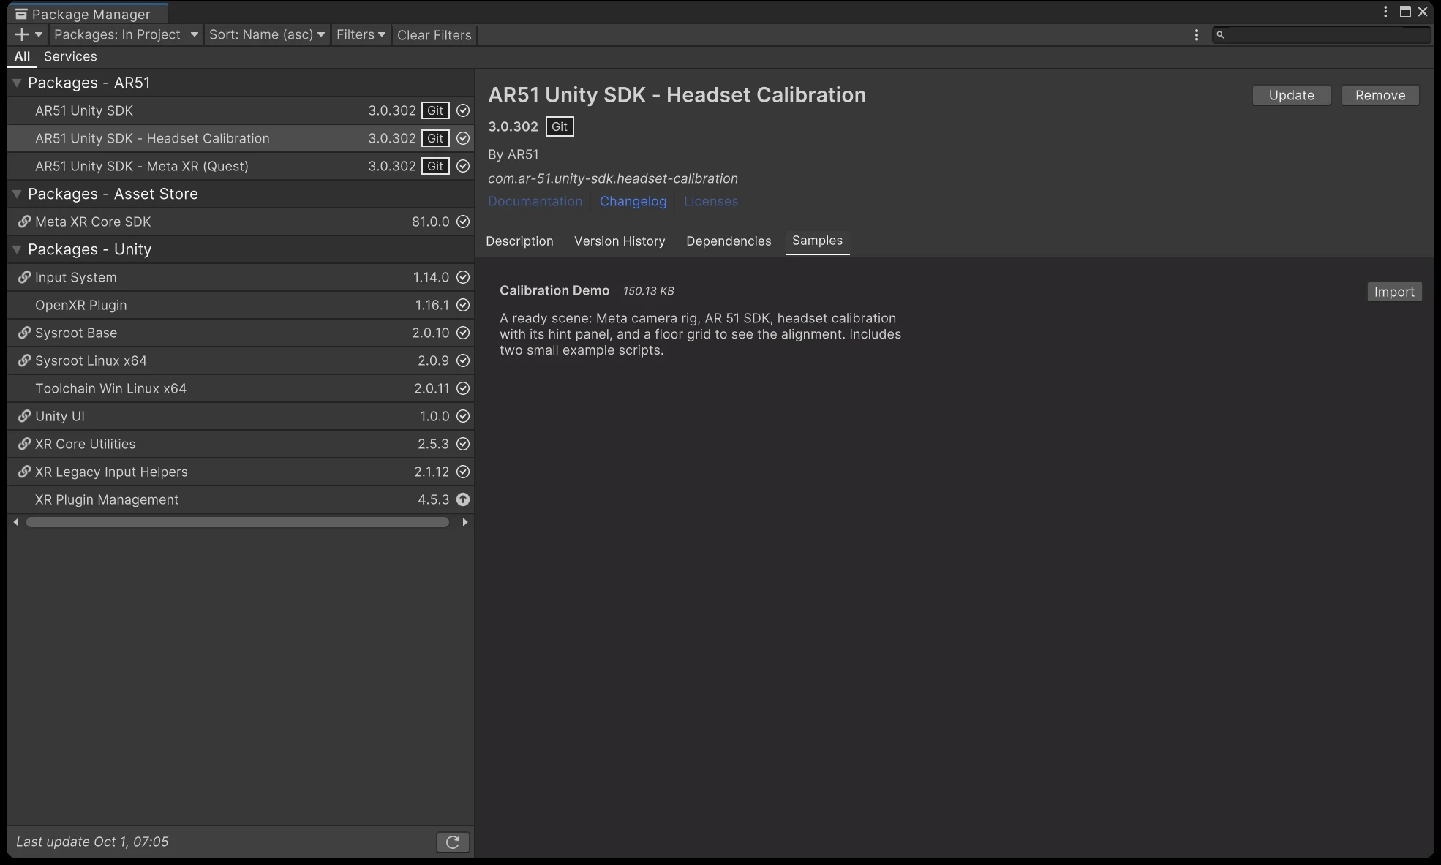Open the Documentation link

(x=535, y=201)
